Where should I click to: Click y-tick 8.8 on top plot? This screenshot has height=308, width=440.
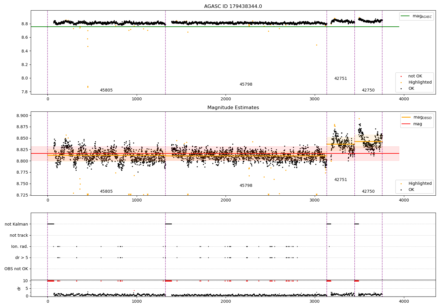tap(25, 24)
